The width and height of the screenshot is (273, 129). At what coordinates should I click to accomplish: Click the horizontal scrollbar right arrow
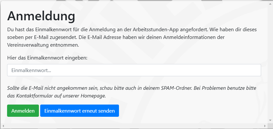click(x=265, y=126)
